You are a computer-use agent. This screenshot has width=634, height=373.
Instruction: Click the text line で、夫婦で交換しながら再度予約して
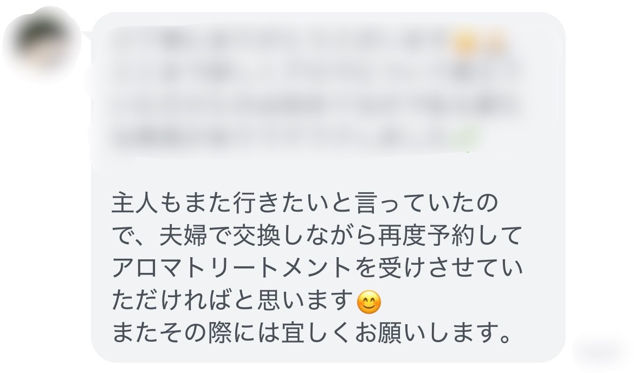(x=318, y=235)
